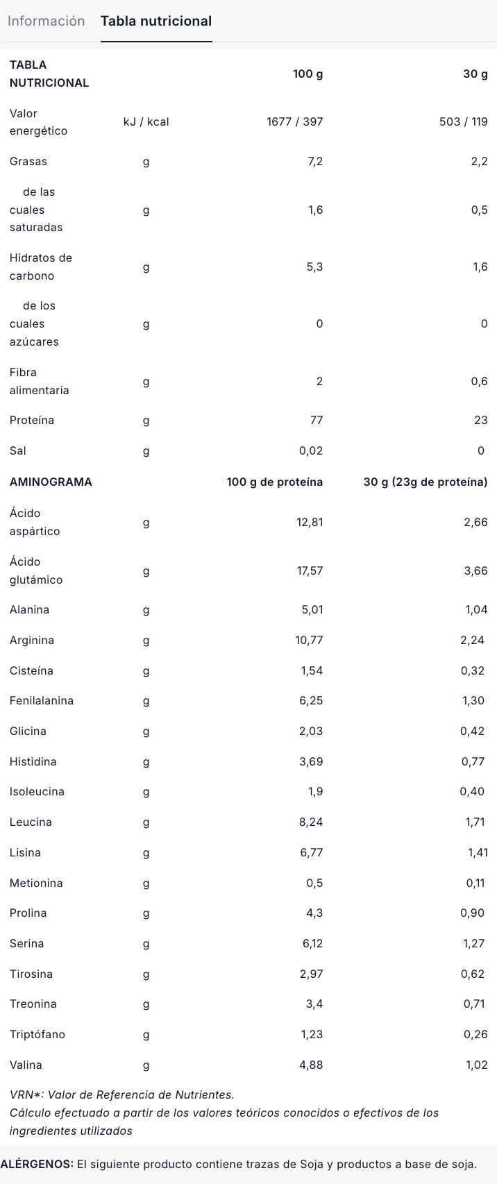Screen dimensions: 497x1184
Task: Click the Grasas row label
Action: coord(28,162)
